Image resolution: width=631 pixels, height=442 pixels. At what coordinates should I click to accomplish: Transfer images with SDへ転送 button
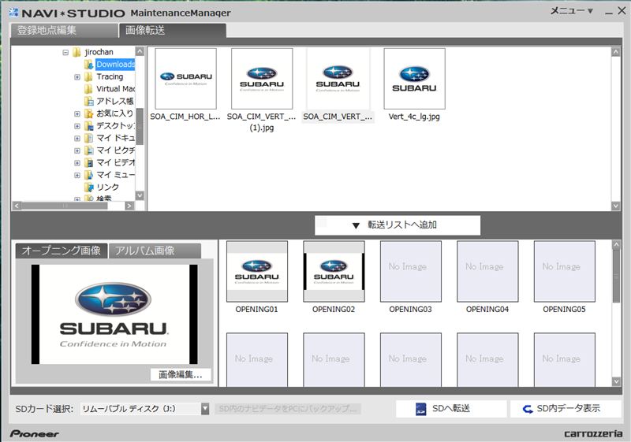tap(450, 409)
